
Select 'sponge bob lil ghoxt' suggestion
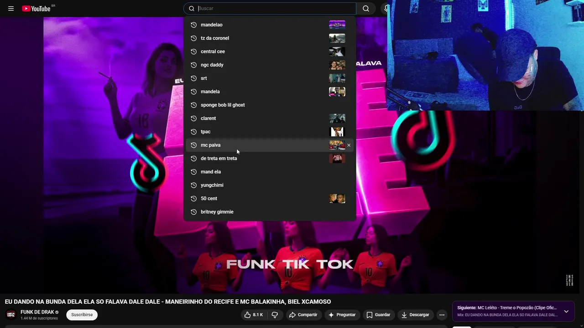pos(270,105)
